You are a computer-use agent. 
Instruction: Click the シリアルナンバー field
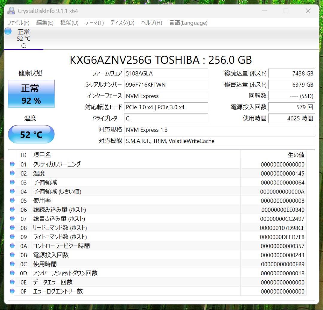tap(166, 85)
